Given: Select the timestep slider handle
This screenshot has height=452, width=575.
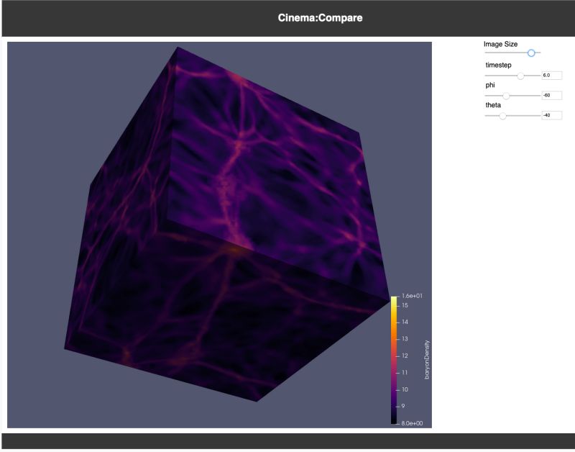Looking at the screenshot, I should 520,75.
